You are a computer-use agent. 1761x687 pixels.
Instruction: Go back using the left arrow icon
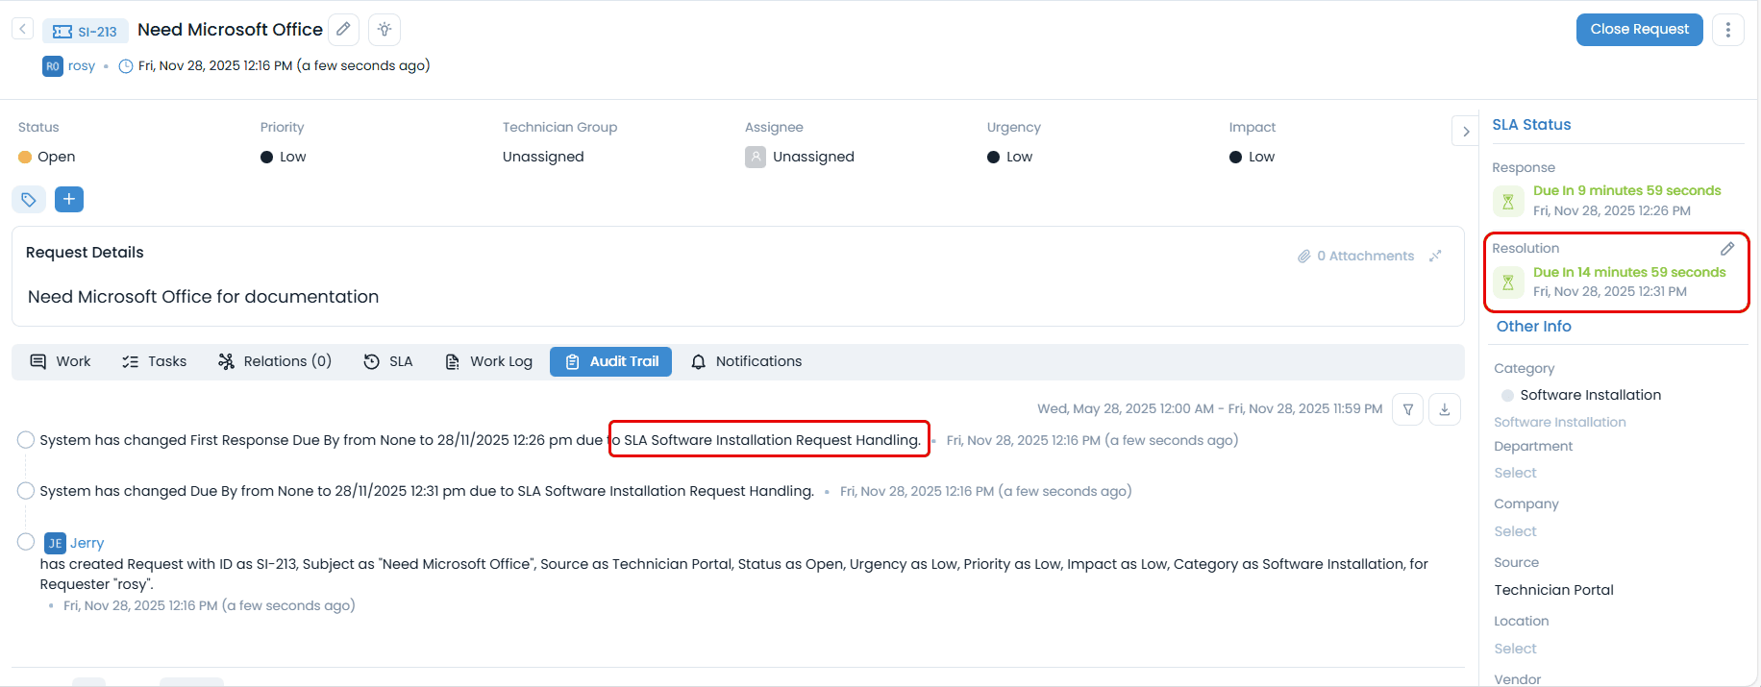click(23, 29)
